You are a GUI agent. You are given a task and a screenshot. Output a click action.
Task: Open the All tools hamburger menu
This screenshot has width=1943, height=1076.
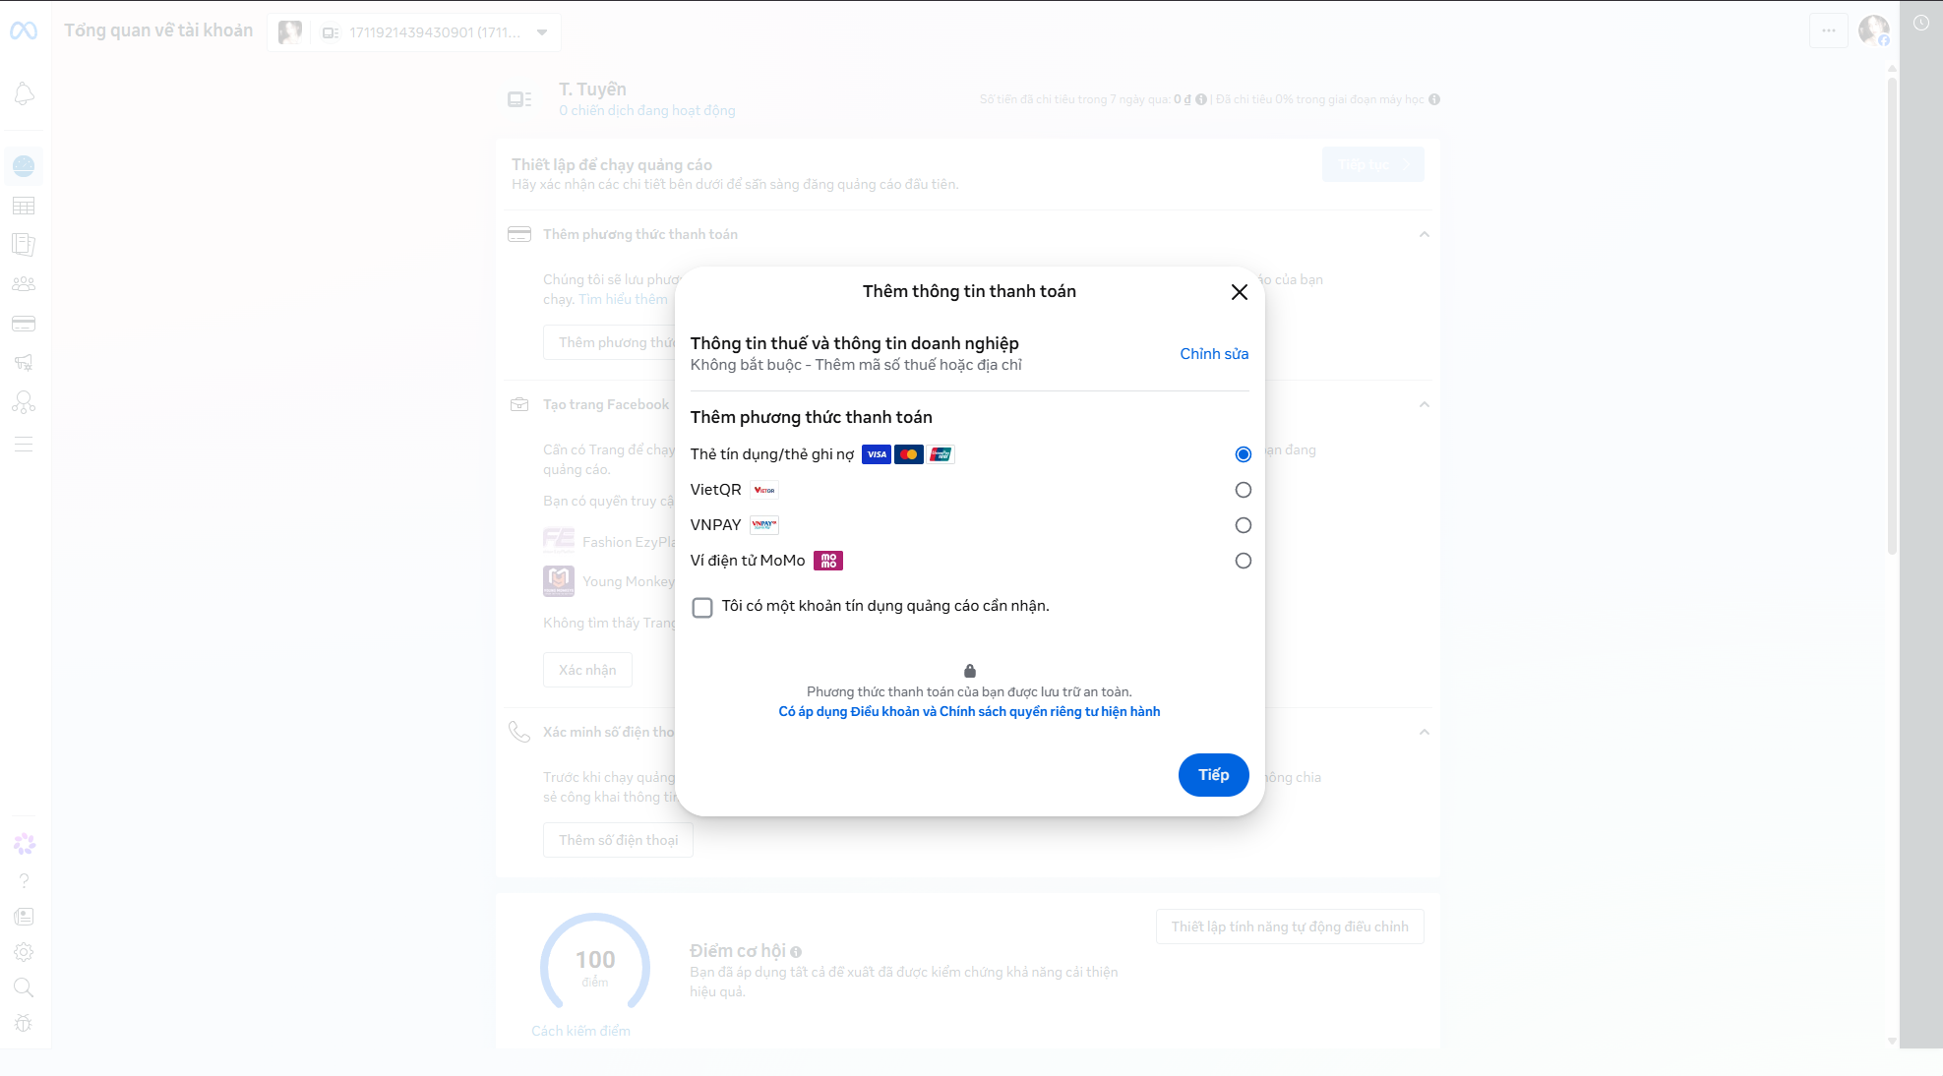point(24,444)
